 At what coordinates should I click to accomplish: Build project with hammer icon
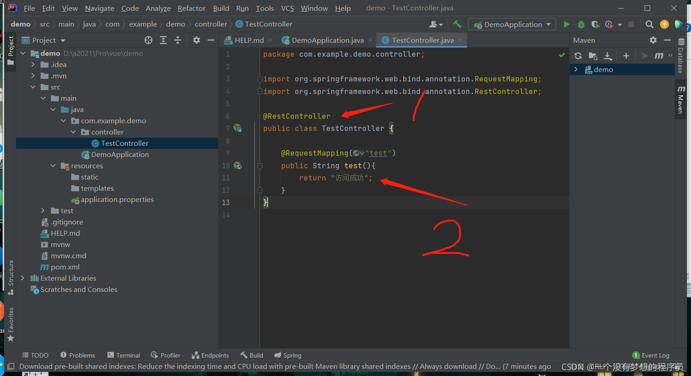tap(457, 24)
